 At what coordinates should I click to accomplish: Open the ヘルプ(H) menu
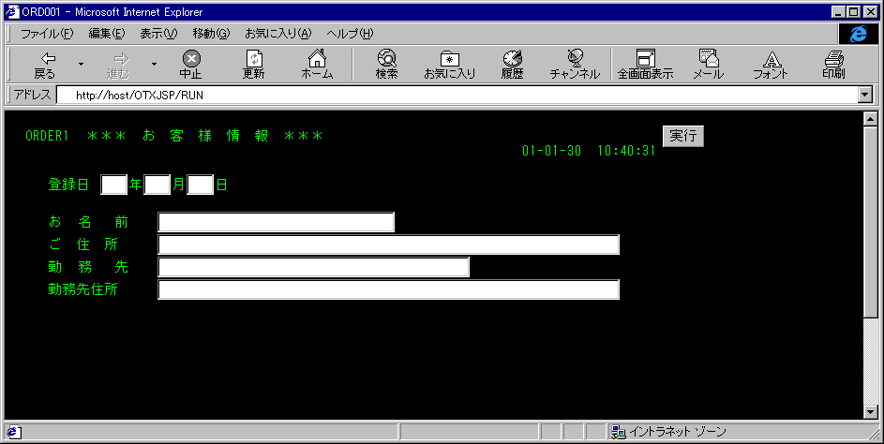point(350,34)
